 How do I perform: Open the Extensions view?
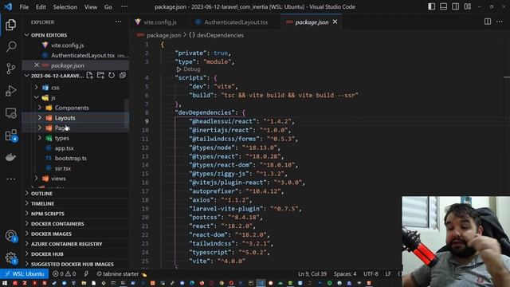click(10, 135)
